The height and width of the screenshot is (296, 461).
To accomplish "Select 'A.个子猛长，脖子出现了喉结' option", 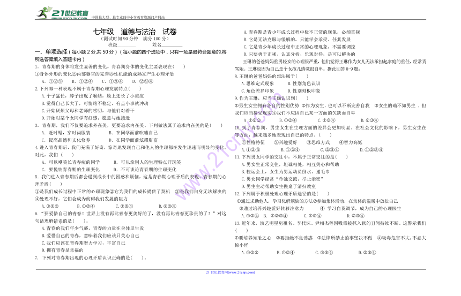I will 93,96.
